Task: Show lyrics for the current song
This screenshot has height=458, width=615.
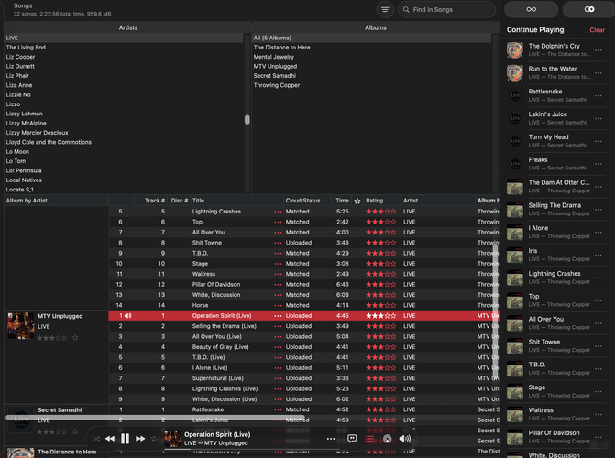Action: [352, 439]
